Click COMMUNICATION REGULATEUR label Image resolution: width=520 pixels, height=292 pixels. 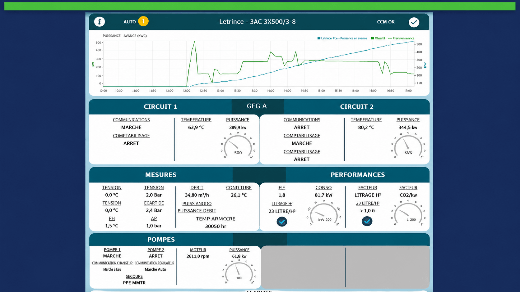(155, 263)
